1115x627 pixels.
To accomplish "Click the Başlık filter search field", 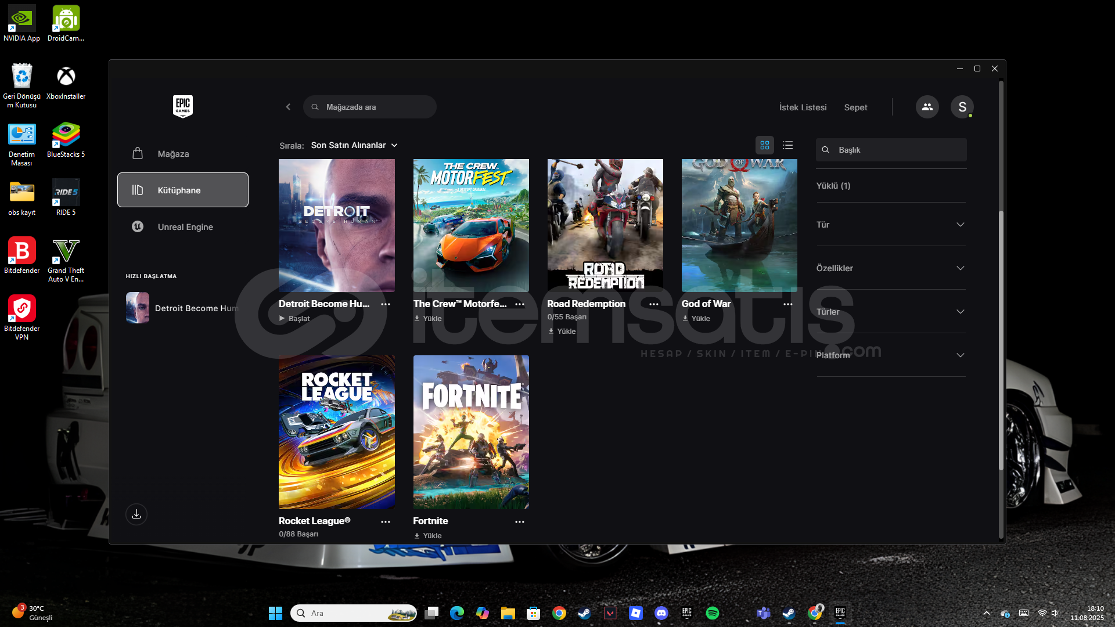I will pos(891,150).
